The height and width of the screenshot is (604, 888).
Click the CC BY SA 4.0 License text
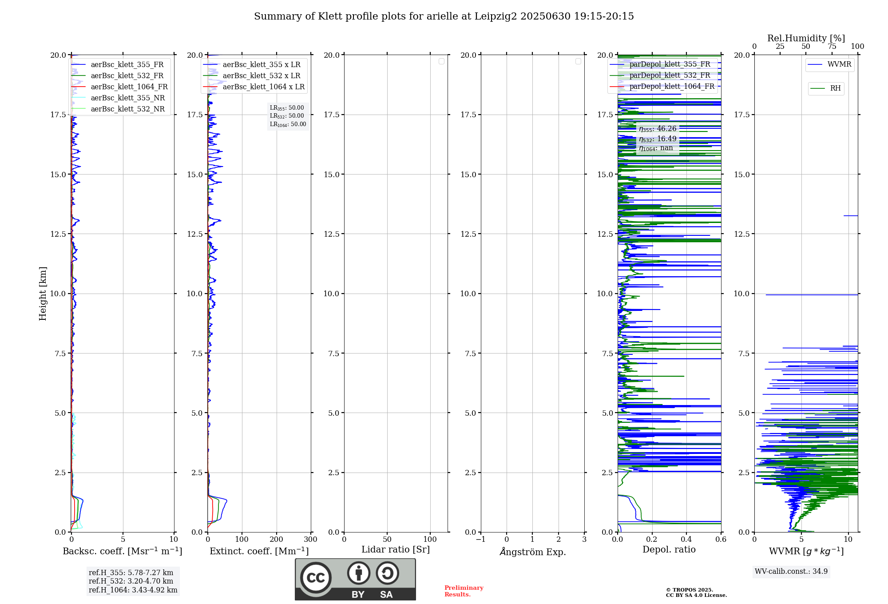coord(696,595)
